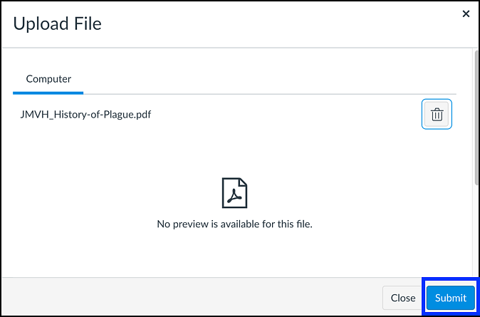The image size is (480, 317).
Task: Dismiss the Upload File dialog with the X
Action: click(x=466, y=14)
